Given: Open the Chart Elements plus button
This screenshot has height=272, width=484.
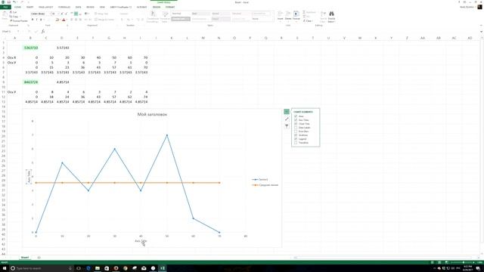Looking at the screenshot, I should coord(287,112).
